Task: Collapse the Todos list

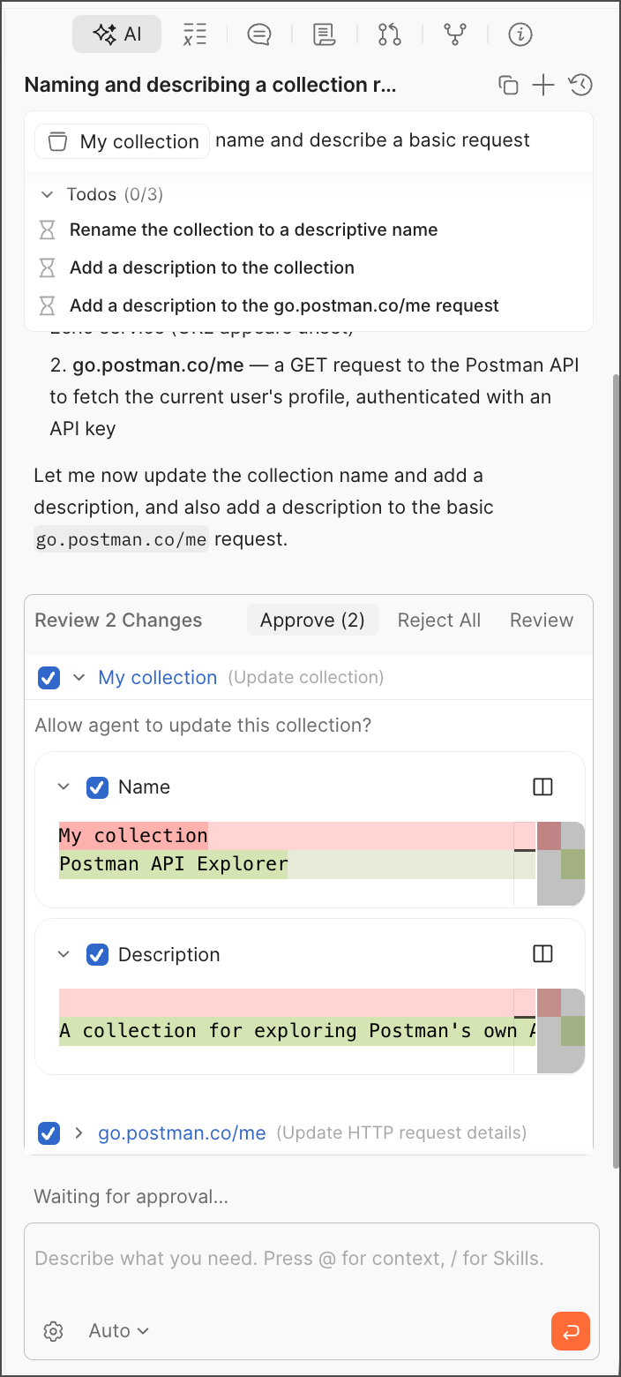Action: 48,194
